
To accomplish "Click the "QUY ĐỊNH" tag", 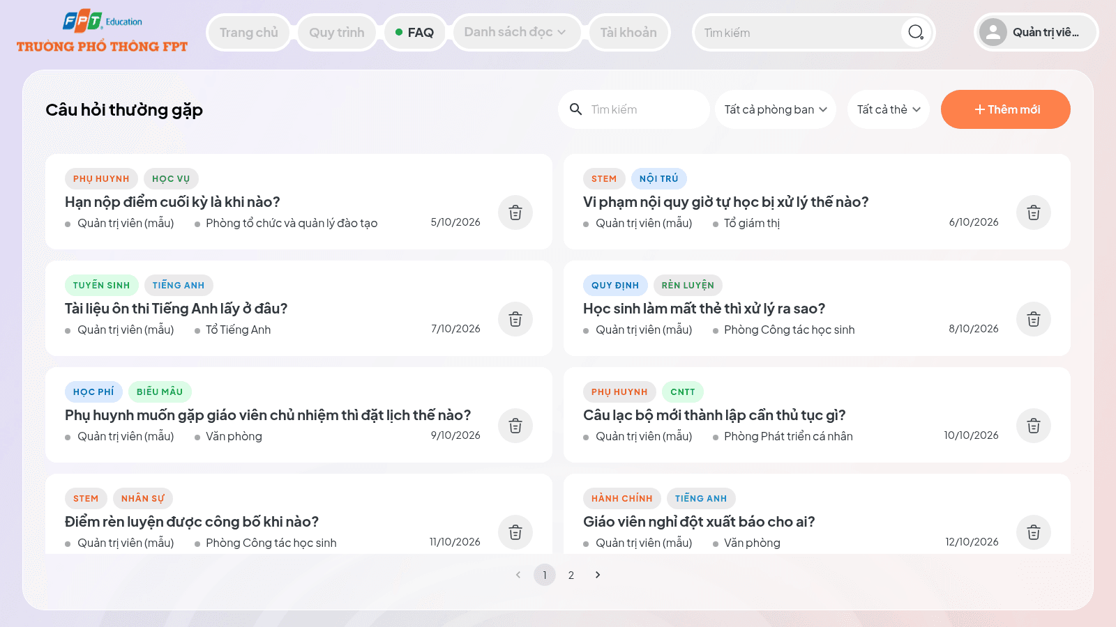I will [x=615, y=285].
